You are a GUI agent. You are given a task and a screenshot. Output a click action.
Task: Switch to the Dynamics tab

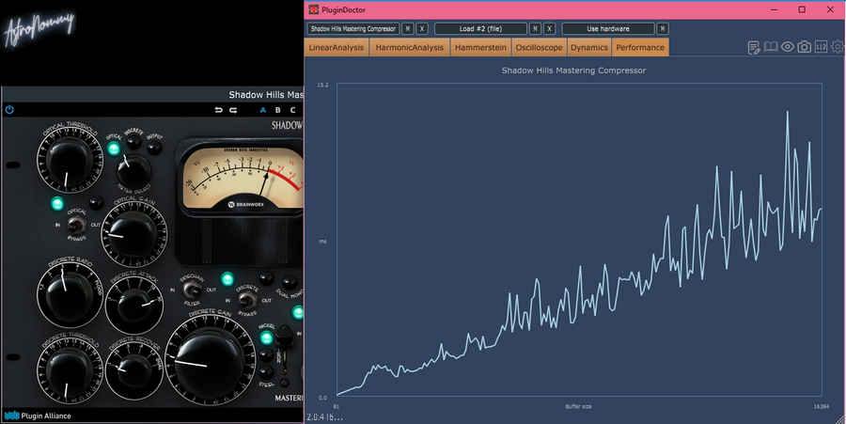pyautogui.click(x=589, y=47)
